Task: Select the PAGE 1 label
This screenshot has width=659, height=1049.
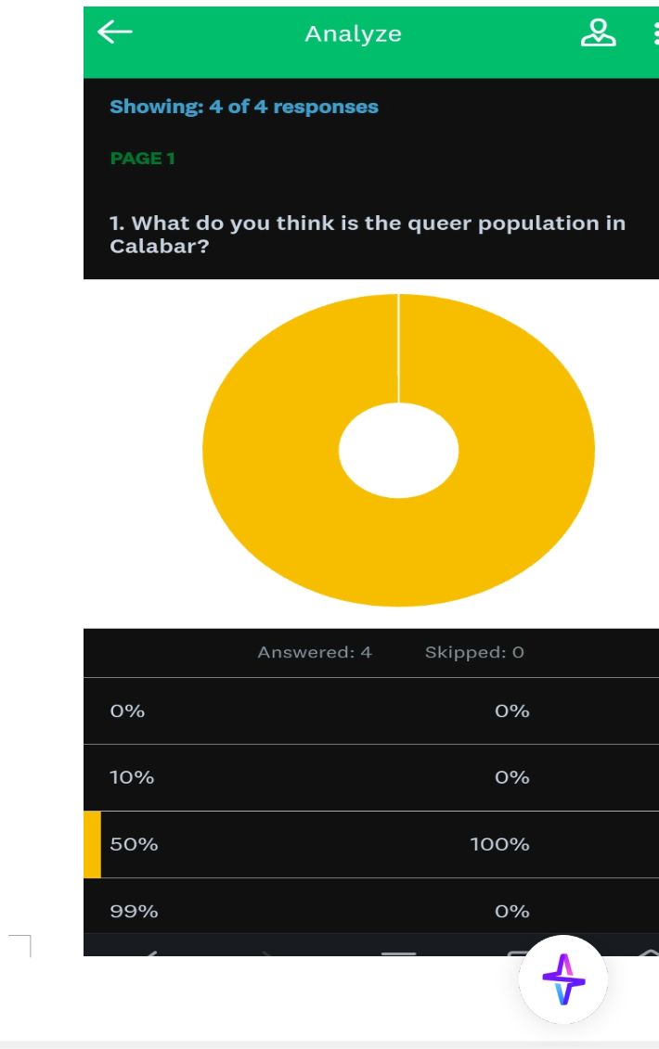Action: pos(142,159)
